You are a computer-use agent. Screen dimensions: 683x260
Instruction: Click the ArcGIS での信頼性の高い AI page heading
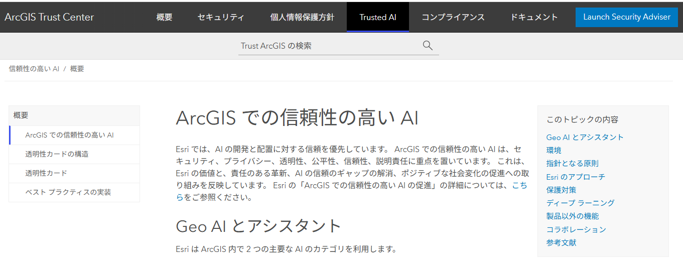[297, 118]
